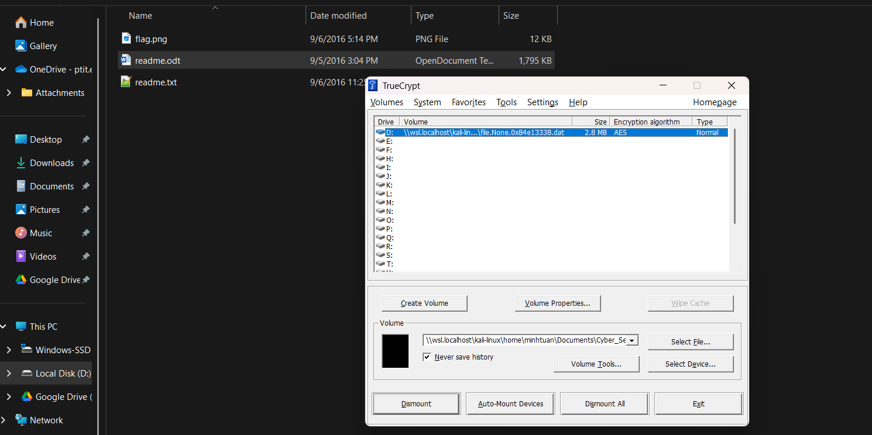Click the Documents icon in sidebar
This screenshot has height=435, width=872.
(x=21, y=186)
